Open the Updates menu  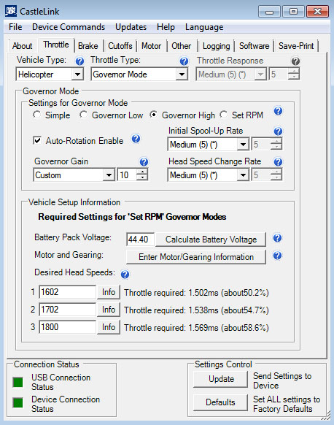tap(131, 27)
